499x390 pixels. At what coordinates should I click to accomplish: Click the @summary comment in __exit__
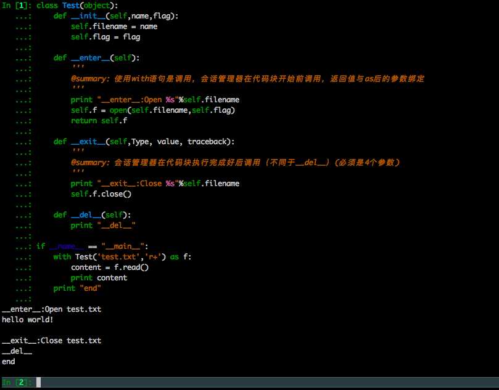pos(235,163)
